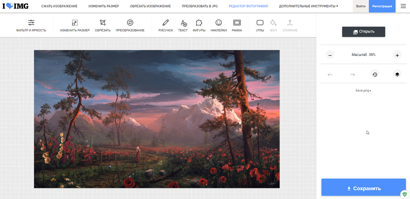Open the hamburger main menu
410x199 pixels.
(x=403, y=6)
